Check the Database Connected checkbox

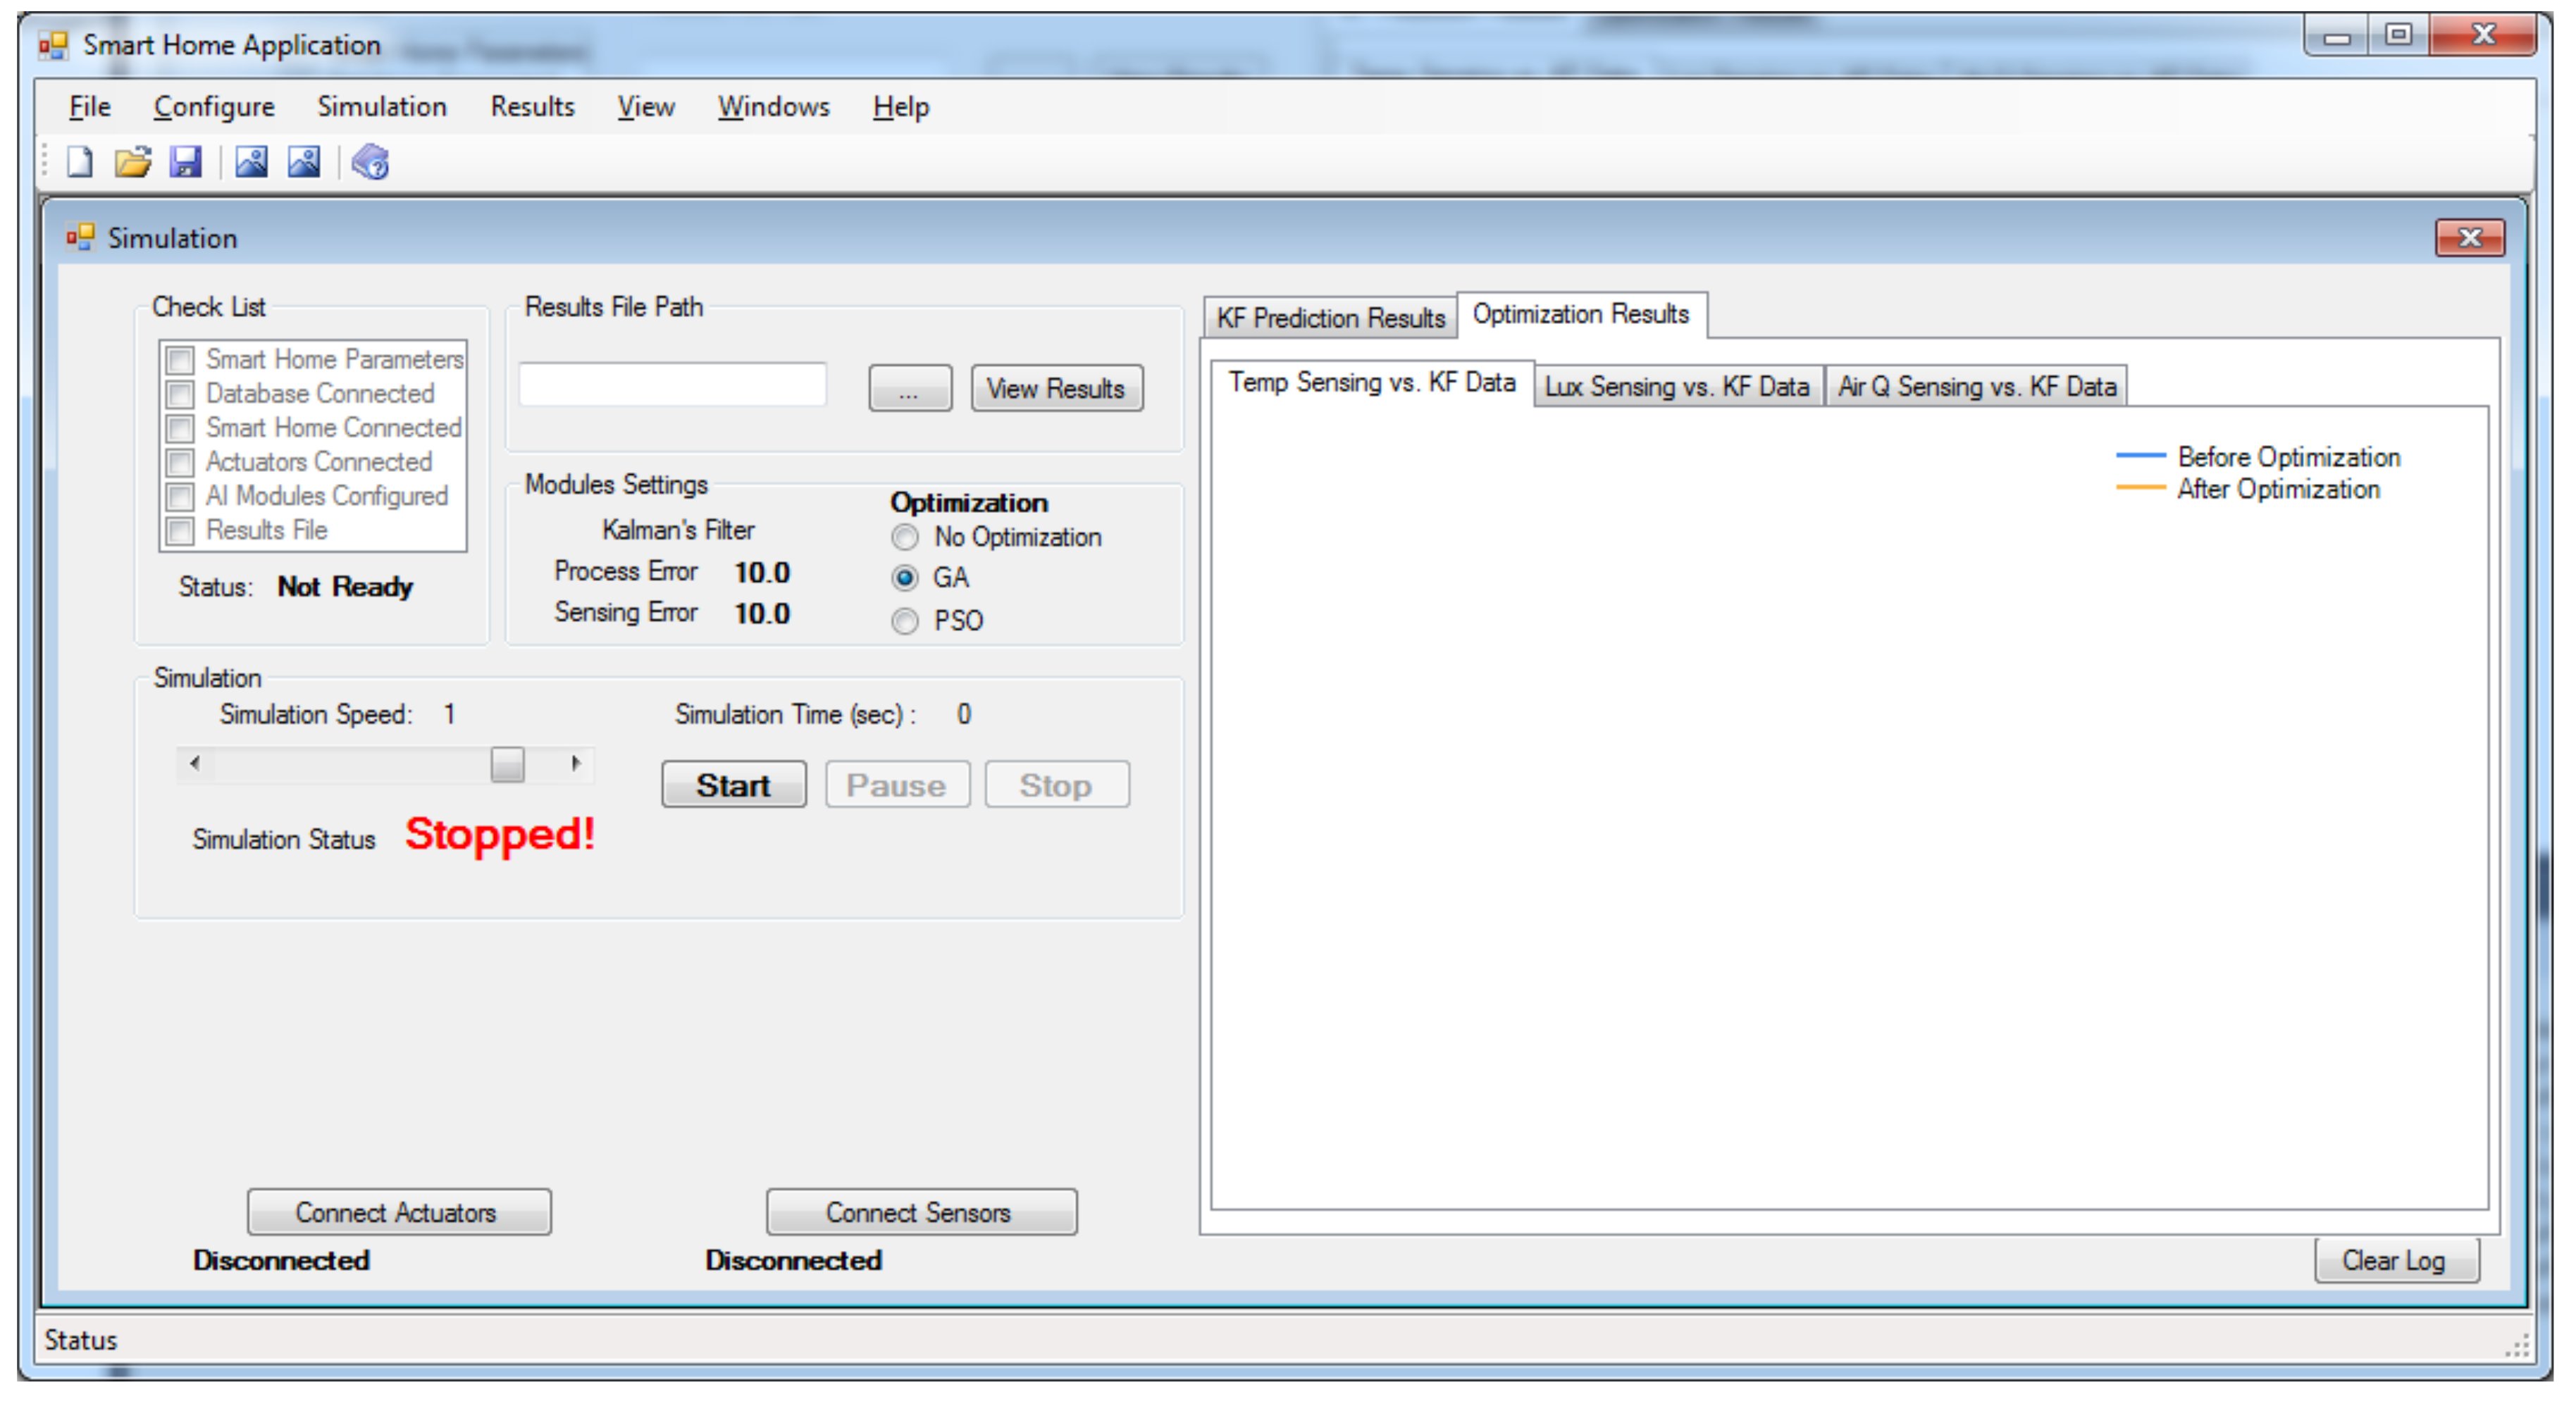coord(181,394)
